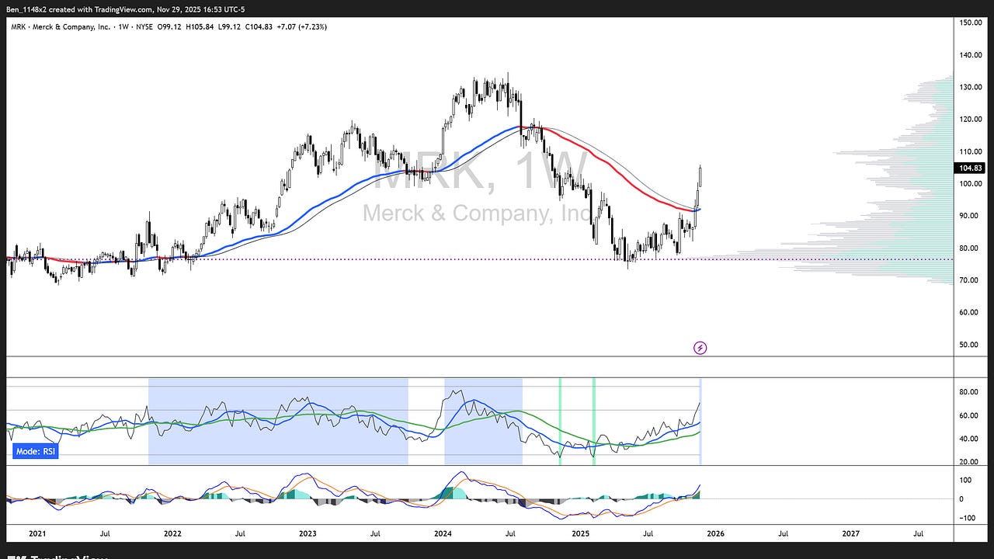Click the 140.00 price axis label
The image size is (994, 559).
(x=971, y=55)
